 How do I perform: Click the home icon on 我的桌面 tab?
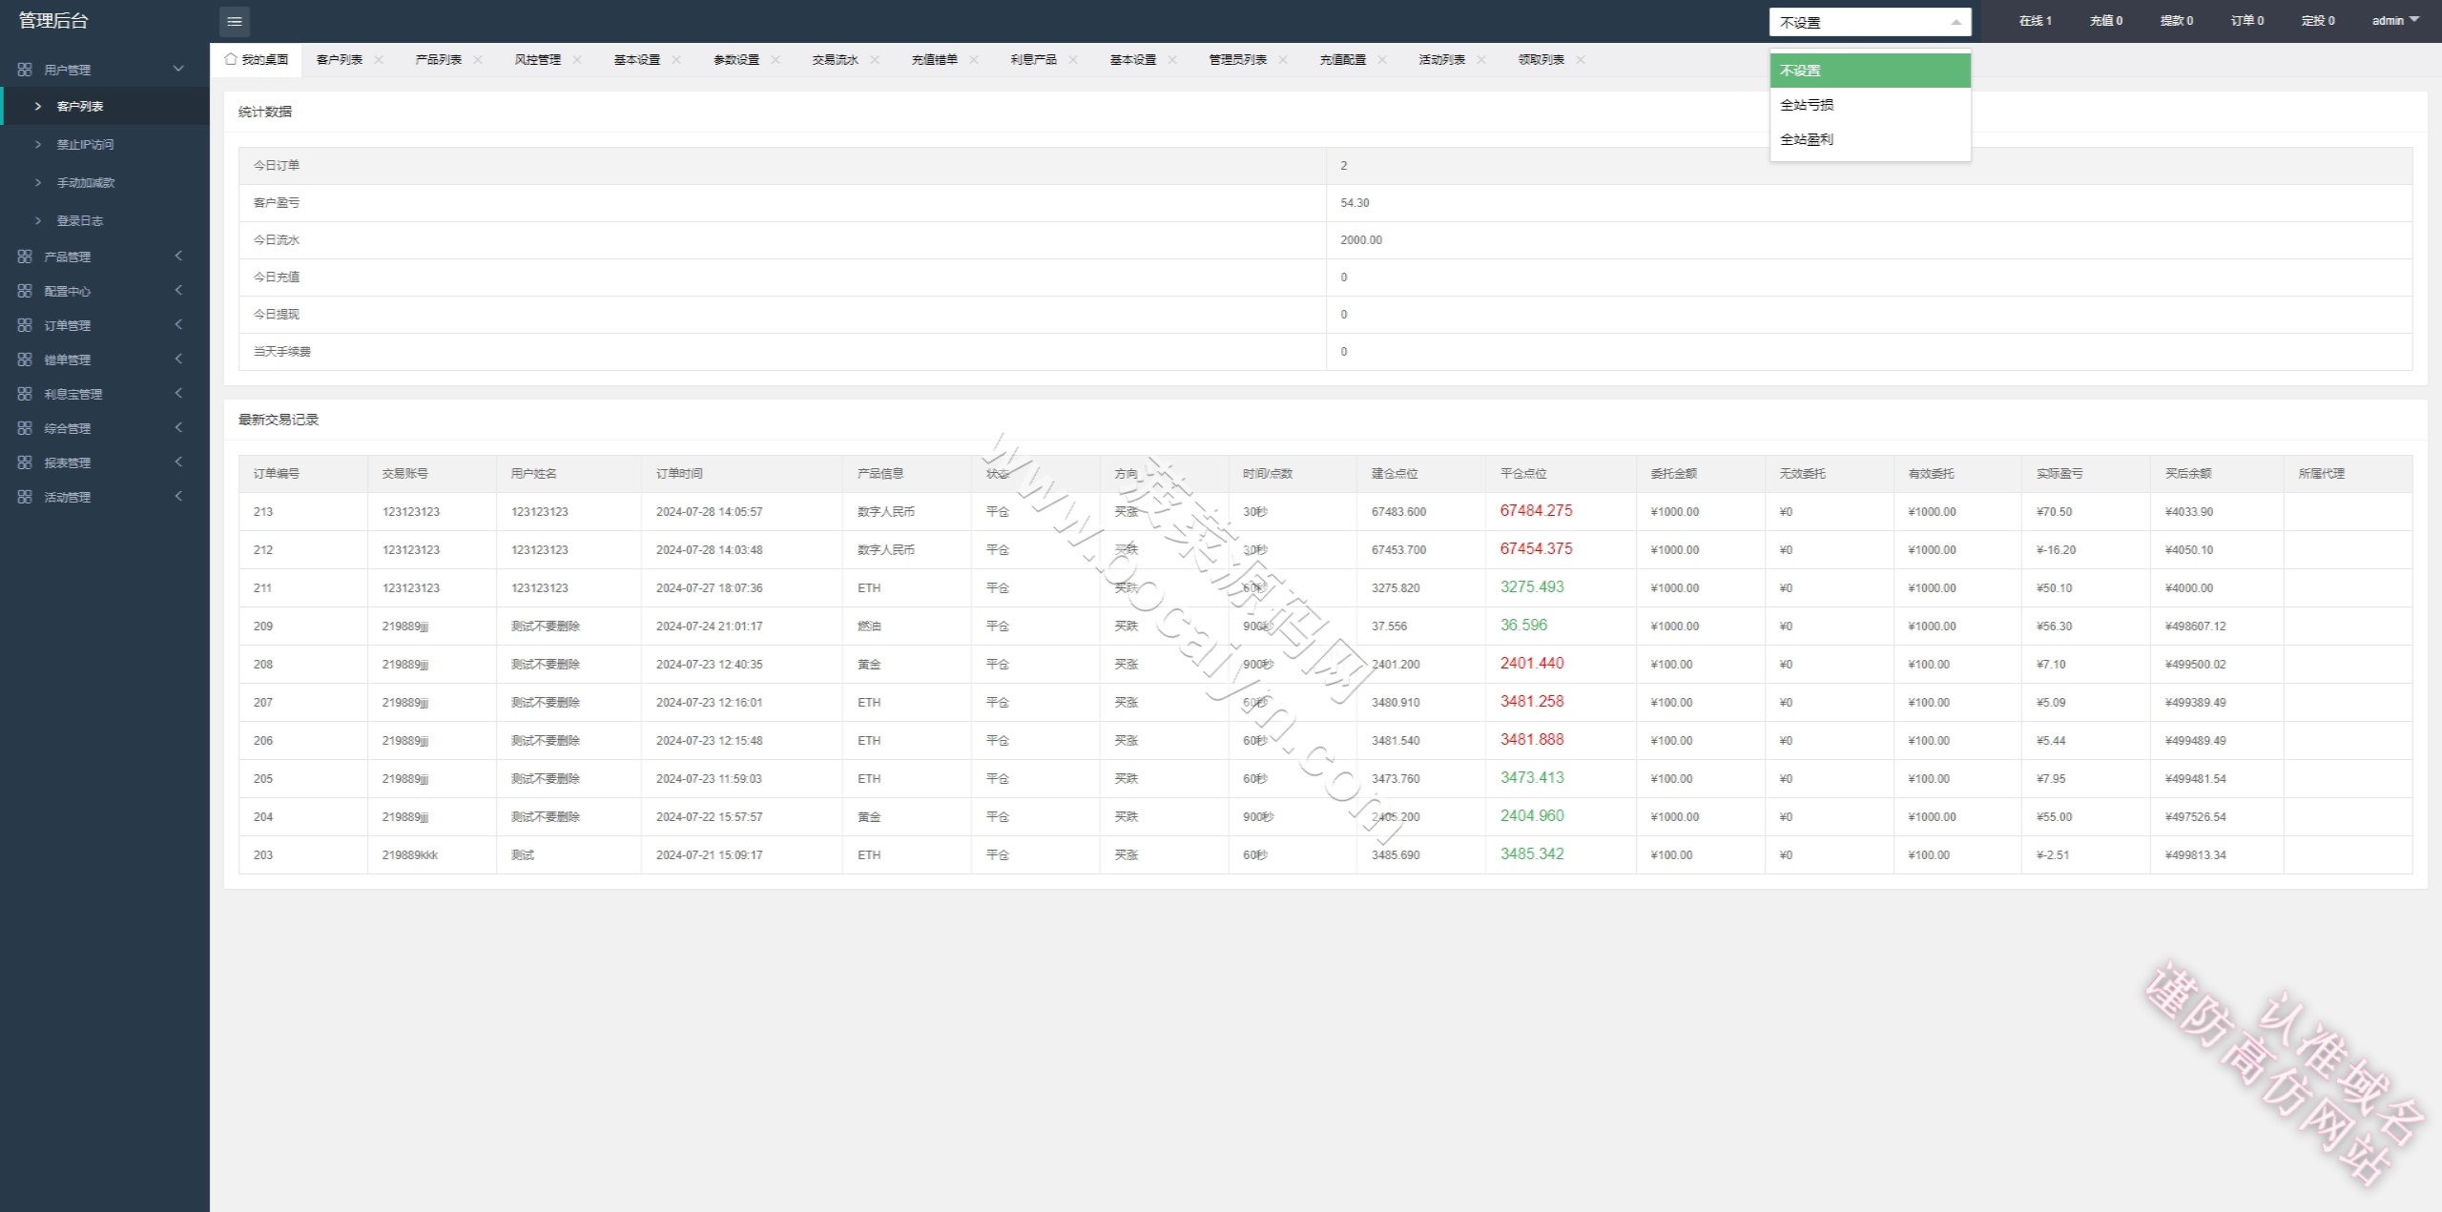point(230,59)
